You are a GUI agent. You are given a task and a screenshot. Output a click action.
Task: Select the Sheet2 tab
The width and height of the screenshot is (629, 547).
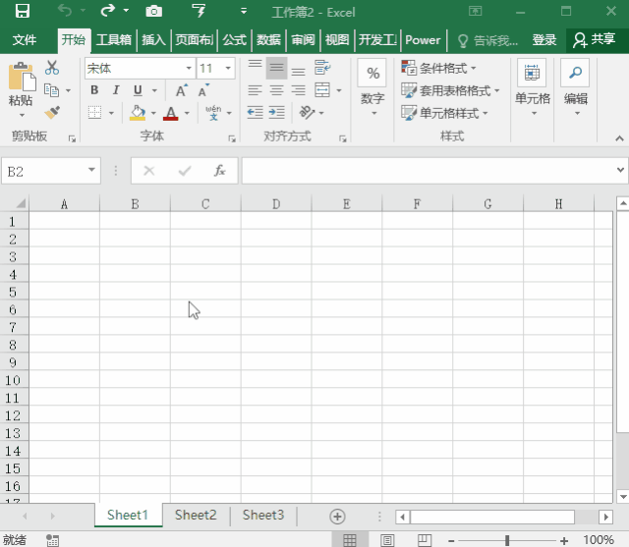coord(196,515)
